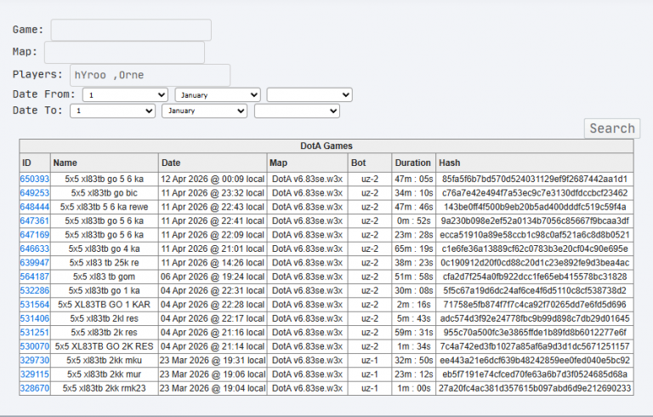The width and height of the screenshot is (653, 417).
Task: Click the Duration column header
Action: coord(413,163)
